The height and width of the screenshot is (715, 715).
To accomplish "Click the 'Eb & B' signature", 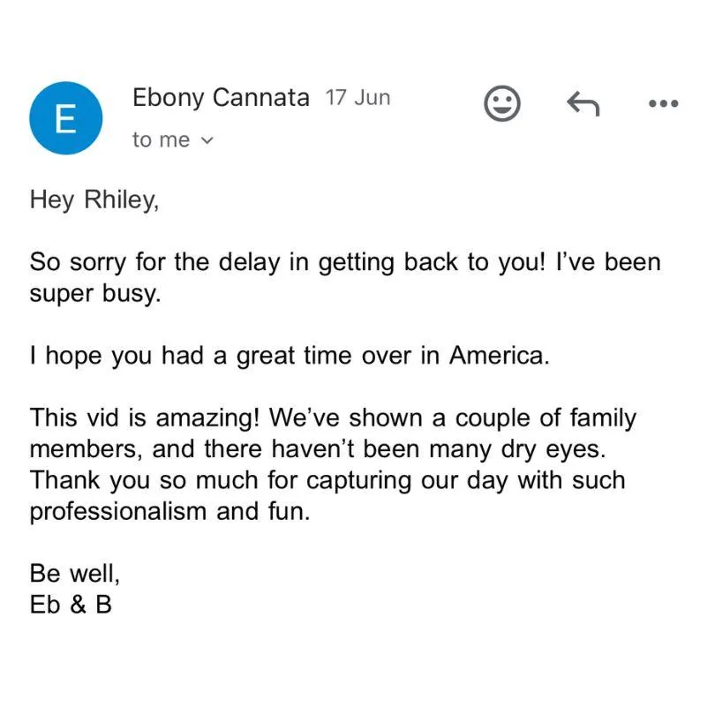I will click(x=71, y=606).
